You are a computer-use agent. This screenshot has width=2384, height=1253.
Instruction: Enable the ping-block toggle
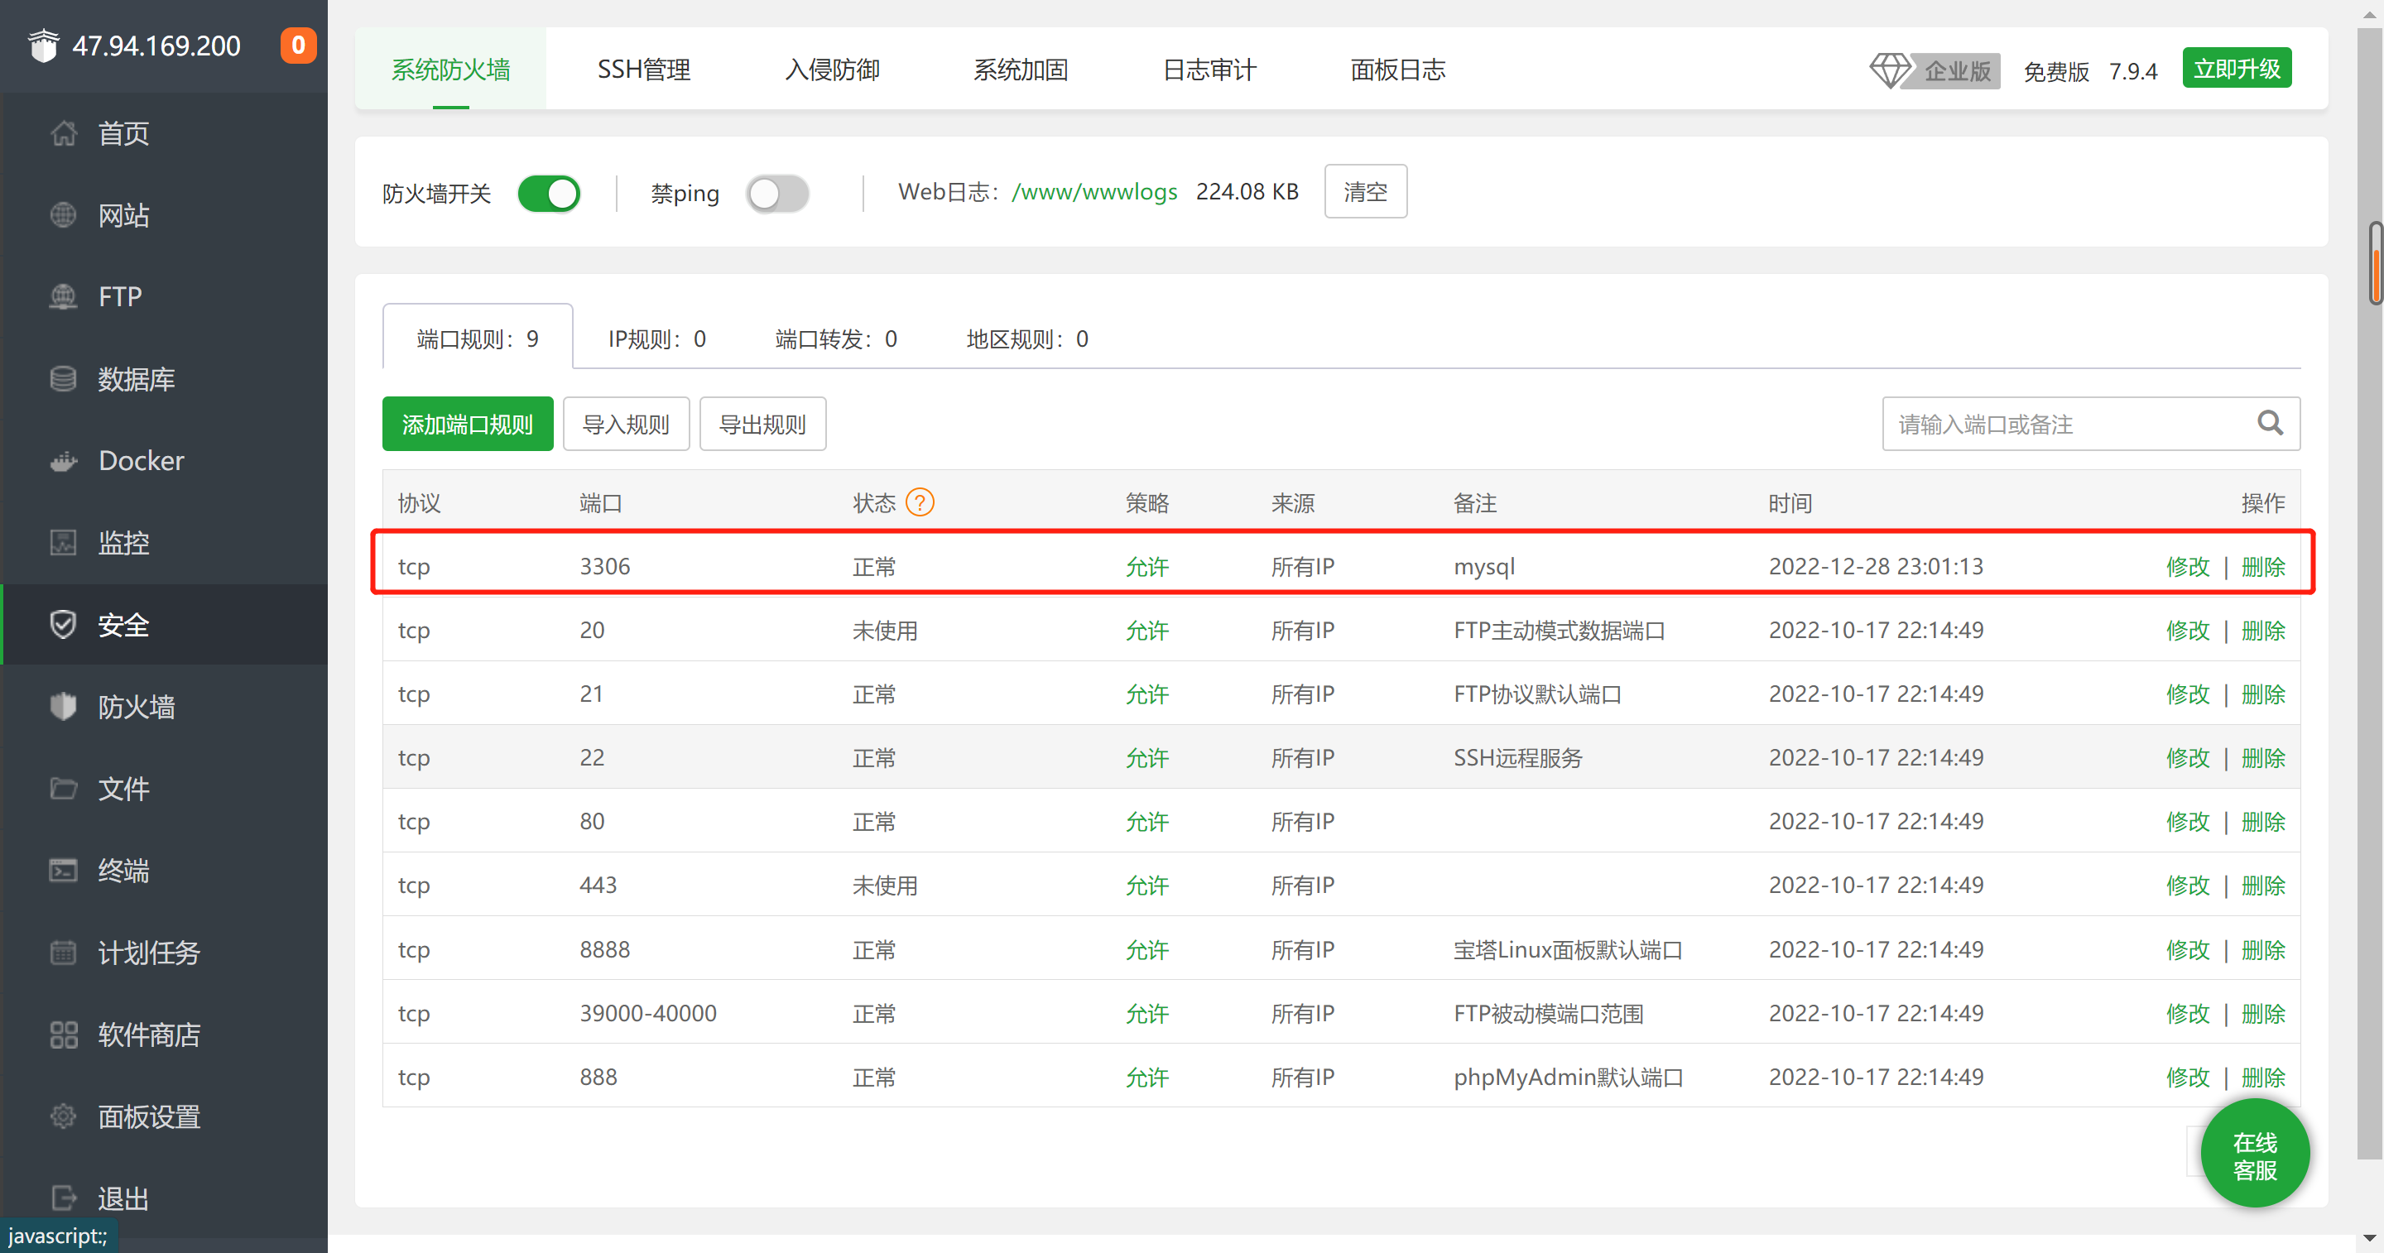pyautogui.click(x=777, y=194)
